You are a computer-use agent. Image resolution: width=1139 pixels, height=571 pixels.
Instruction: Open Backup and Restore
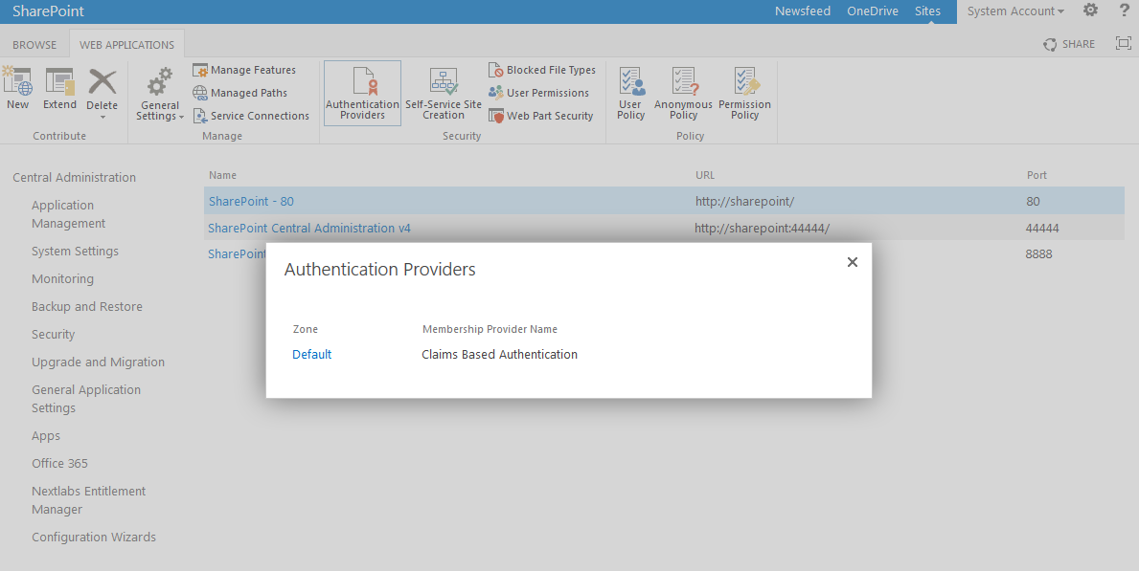tap(87, 306)
